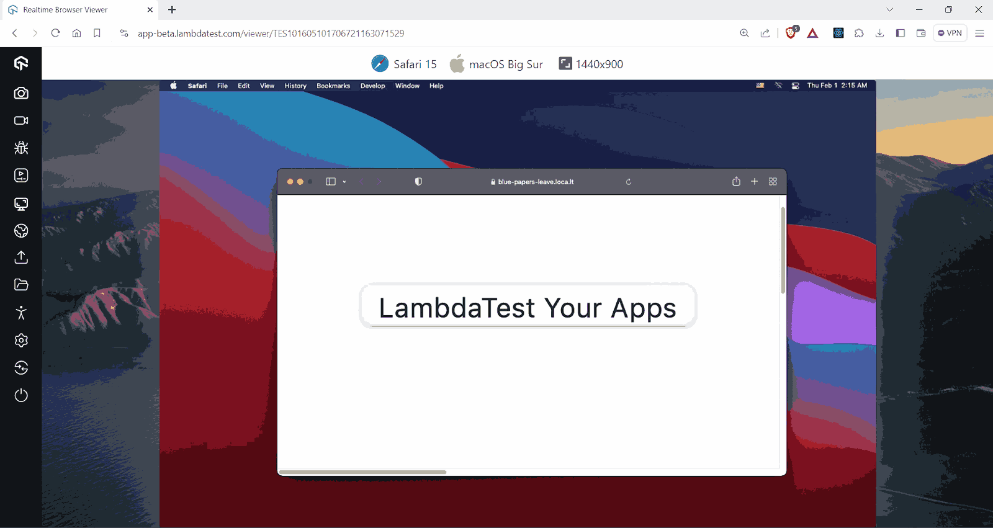Image resolution: width=993 pixels, height=528 pixels.
Task: Open the History menu
Action: 295,86
